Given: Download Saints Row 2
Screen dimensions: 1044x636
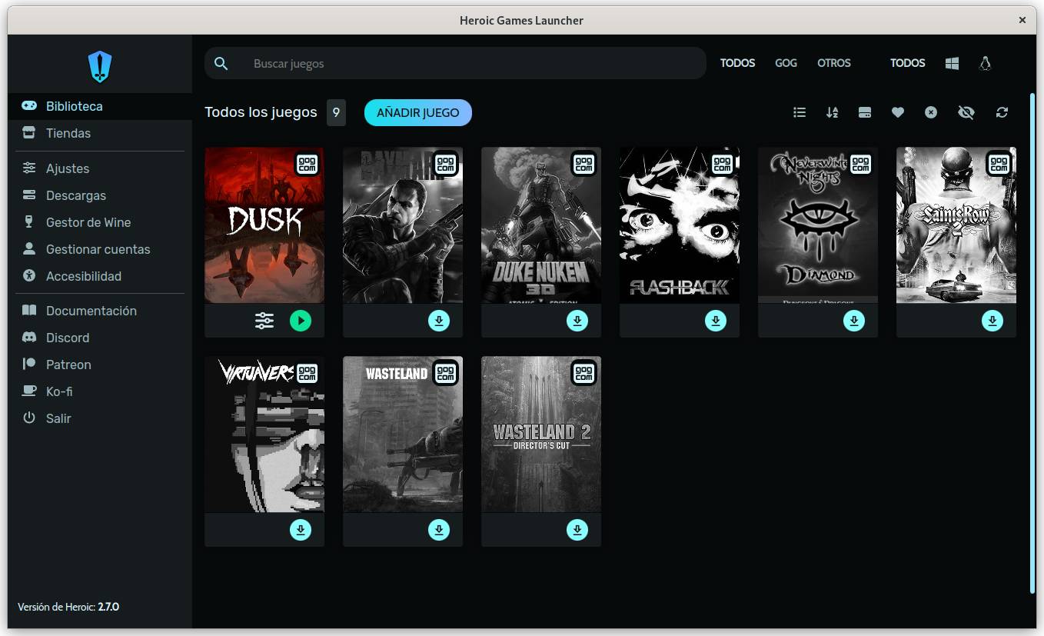Looking at the screenshot, I should coord(992,321).
